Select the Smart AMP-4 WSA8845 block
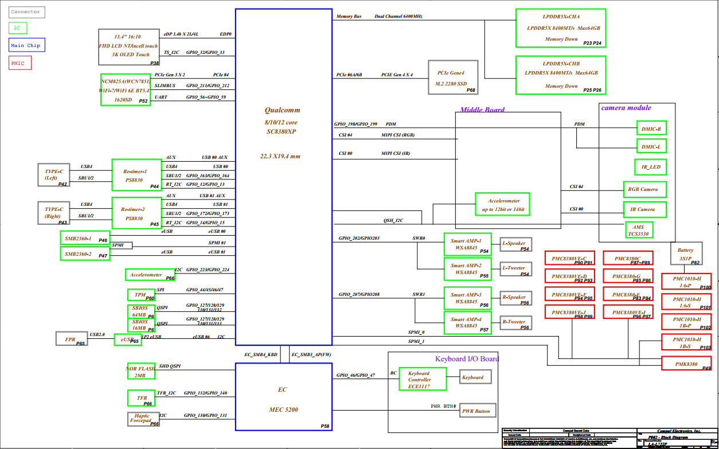Screen dimensions: 719x449 coord(468,323)
